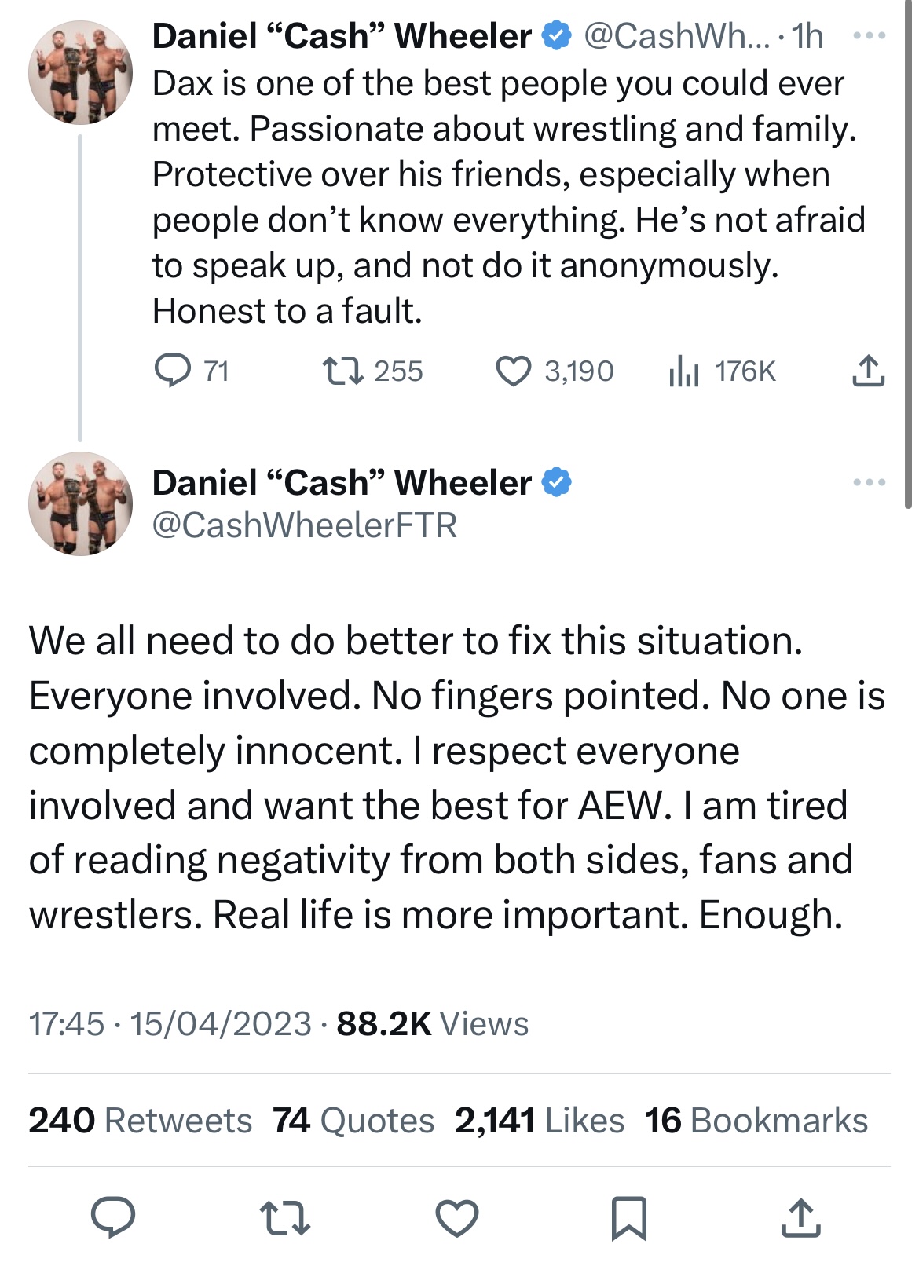Like the parent tweet with 3,190 likes
The width and height of the screenshot is (919, 1266).
(513, 371)
